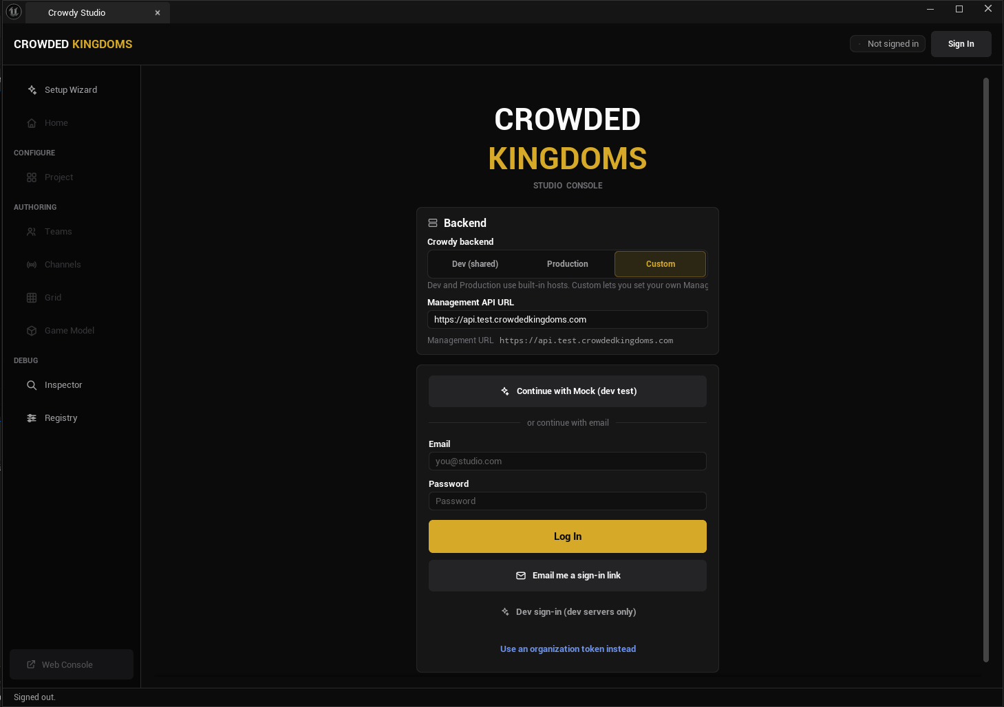Click the STUDIO CONSOLE subtitle text
The height and width of the screenshot is (707, 1004).
568,186
